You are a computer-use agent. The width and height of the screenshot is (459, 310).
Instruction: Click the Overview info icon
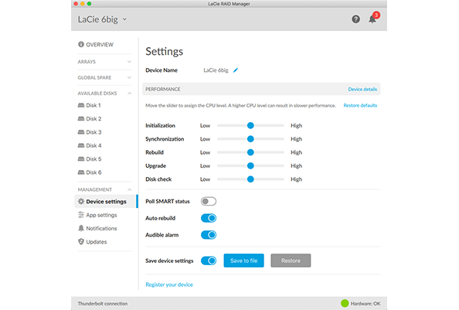[81, 44]
